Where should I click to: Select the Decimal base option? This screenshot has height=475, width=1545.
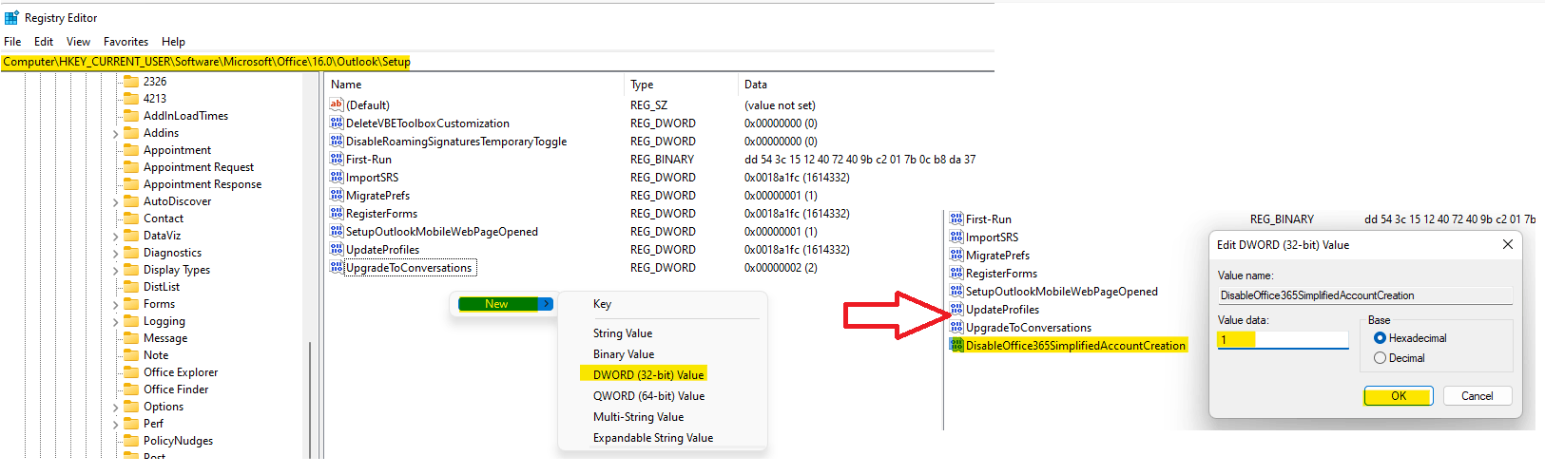point(1380,358)
